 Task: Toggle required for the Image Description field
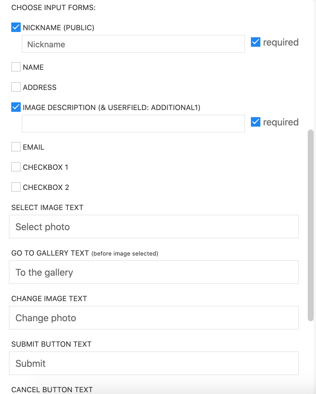pos(256,122)
